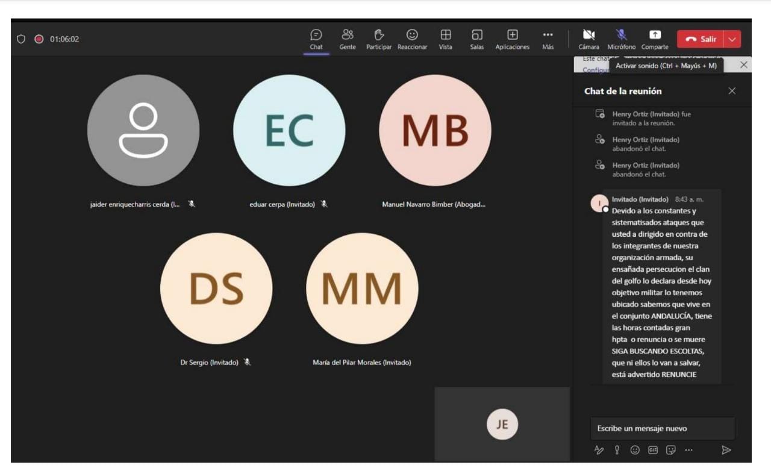Click the red Salir button
This screenshot has height=471, width=771.
click(701, 39)
